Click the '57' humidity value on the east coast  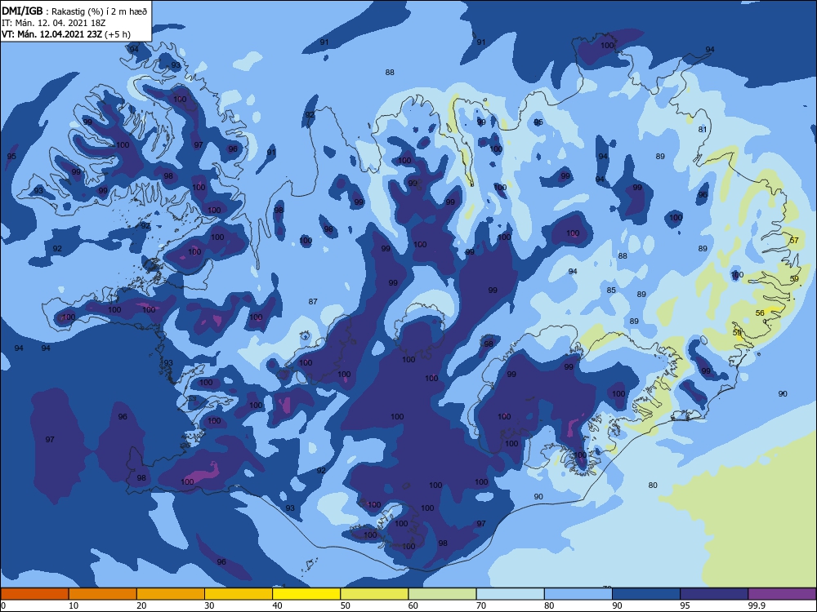[x=794, y=241]
